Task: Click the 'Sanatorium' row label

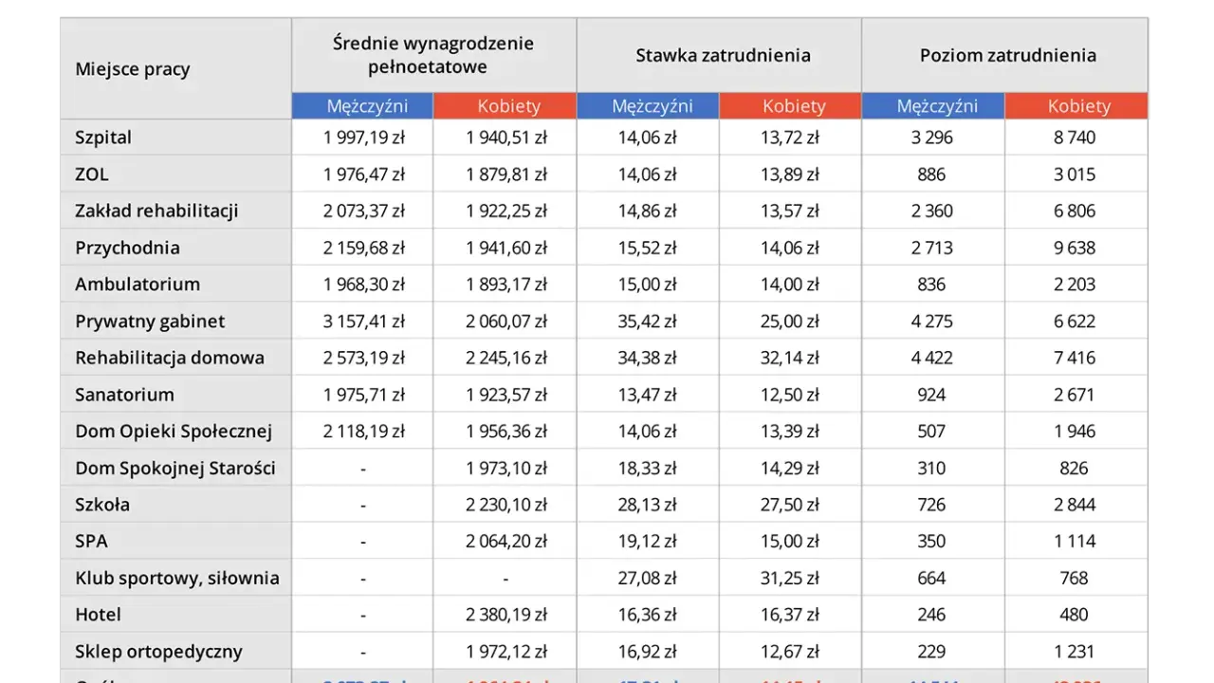Action: 124,395
